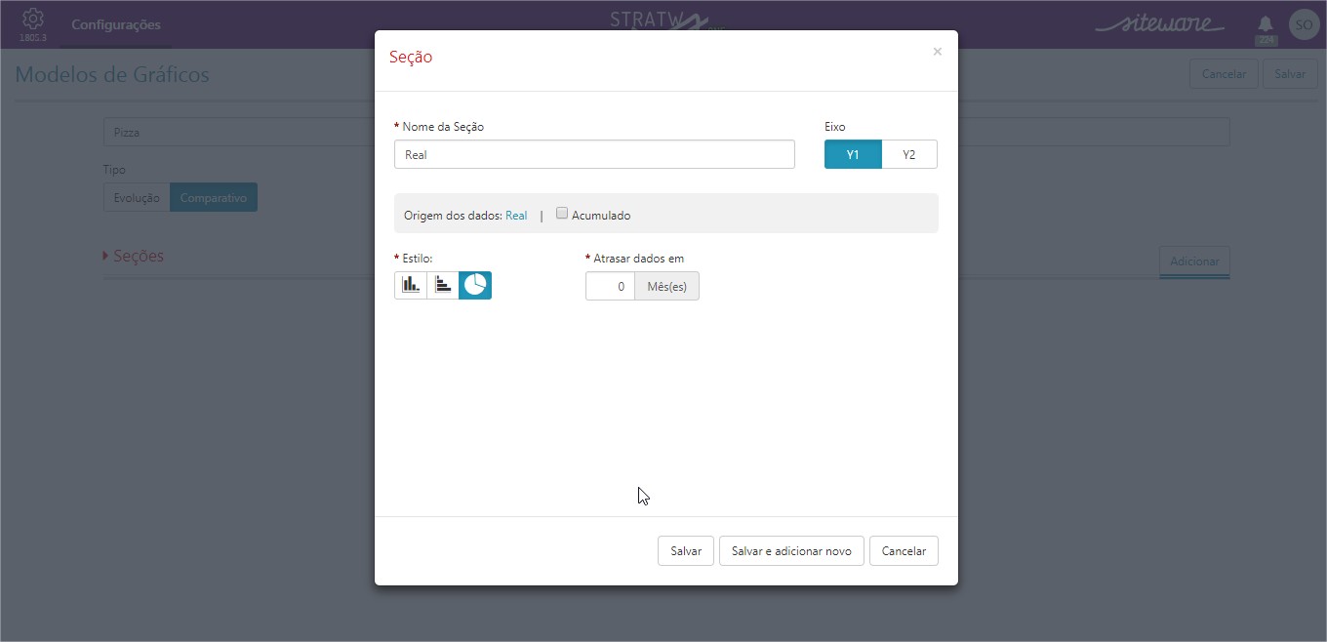Click Salvar in page header
The image size is (1327, 642).
tap(1290, 74)
